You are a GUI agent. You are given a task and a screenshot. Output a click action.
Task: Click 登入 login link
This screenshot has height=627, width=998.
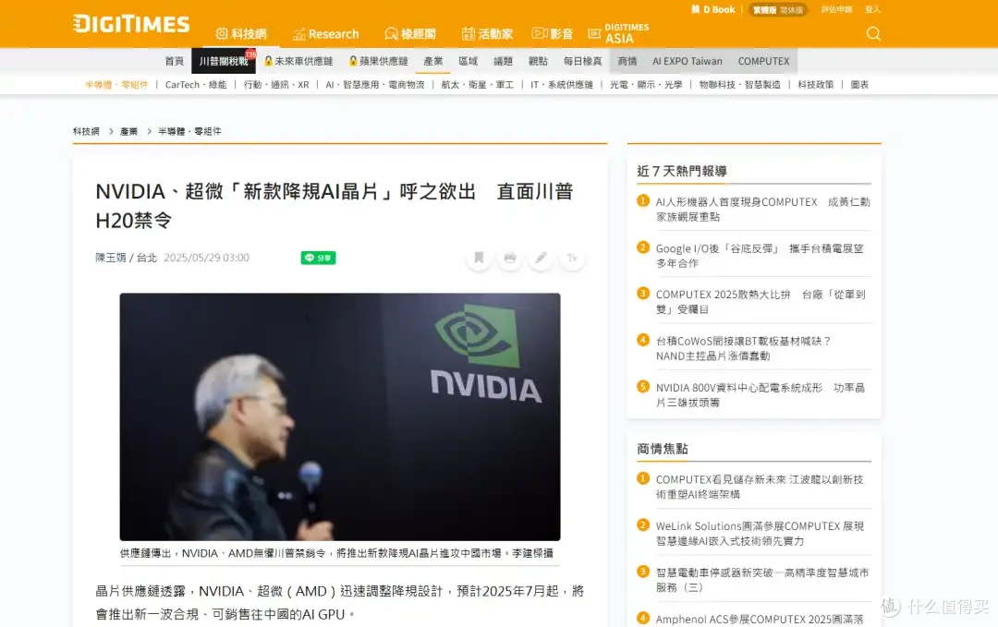(x=872, y=9)
